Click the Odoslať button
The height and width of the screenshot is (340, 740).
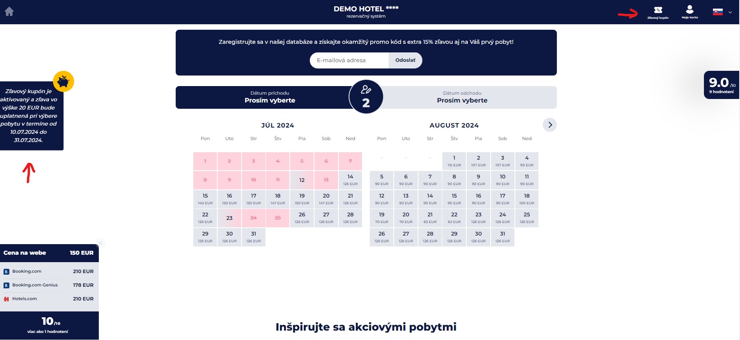(405, 60)
